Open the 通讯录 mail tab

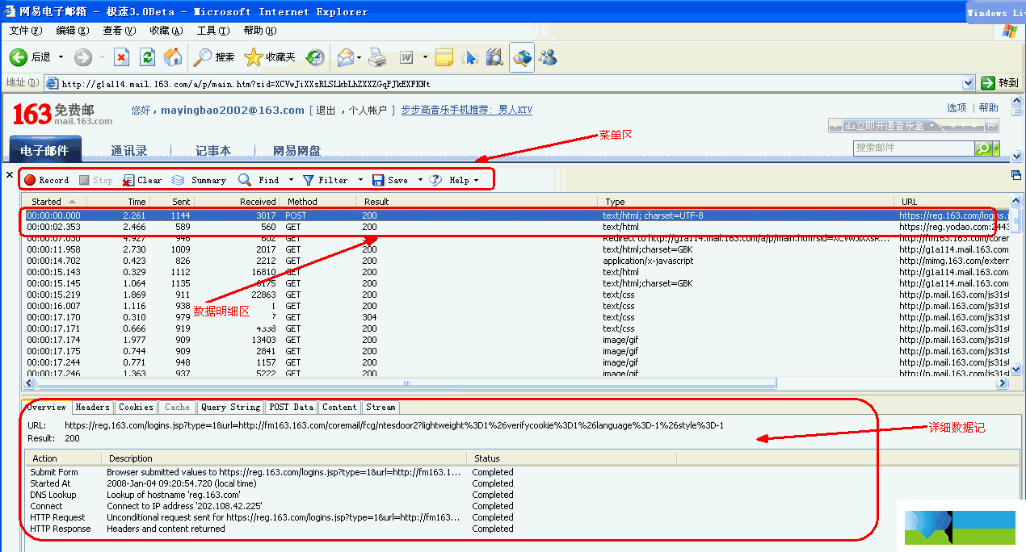tap(129, 150)
